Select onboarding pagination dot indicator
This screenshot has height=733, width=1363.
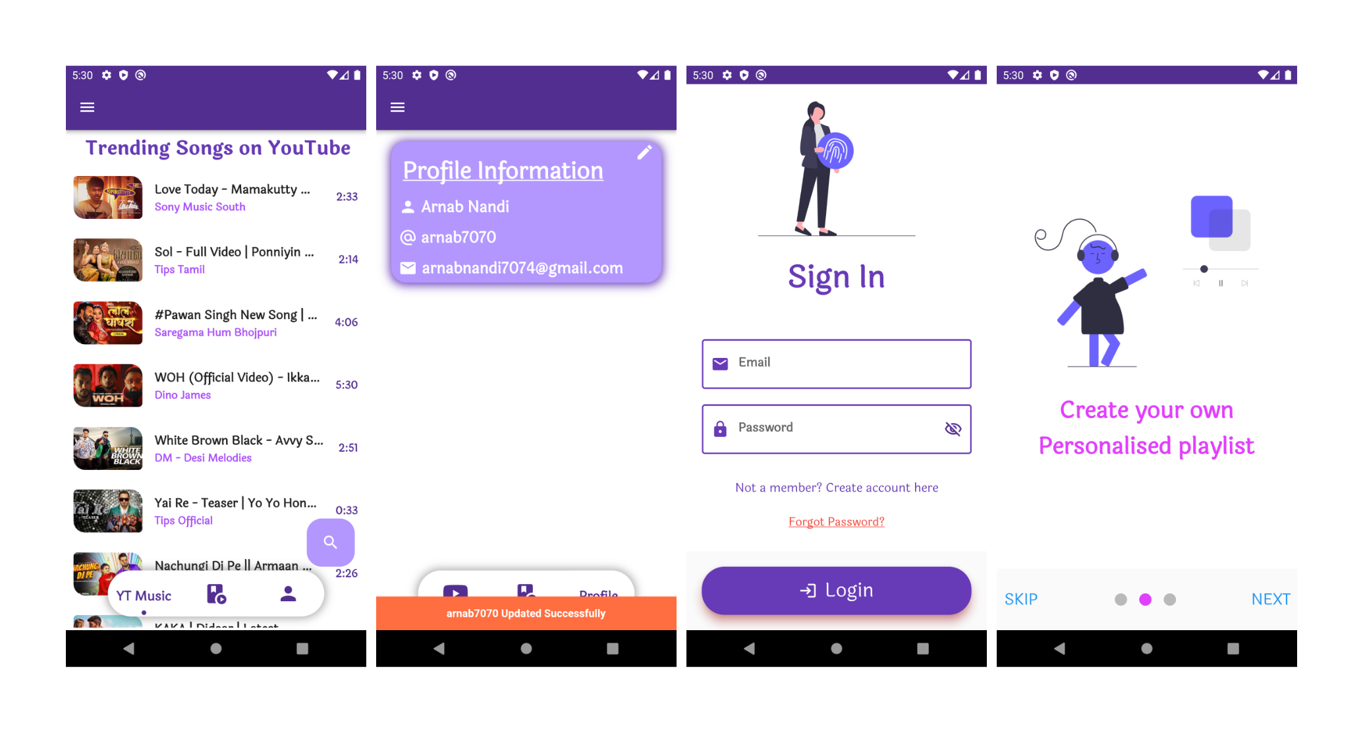[1145, 599]
